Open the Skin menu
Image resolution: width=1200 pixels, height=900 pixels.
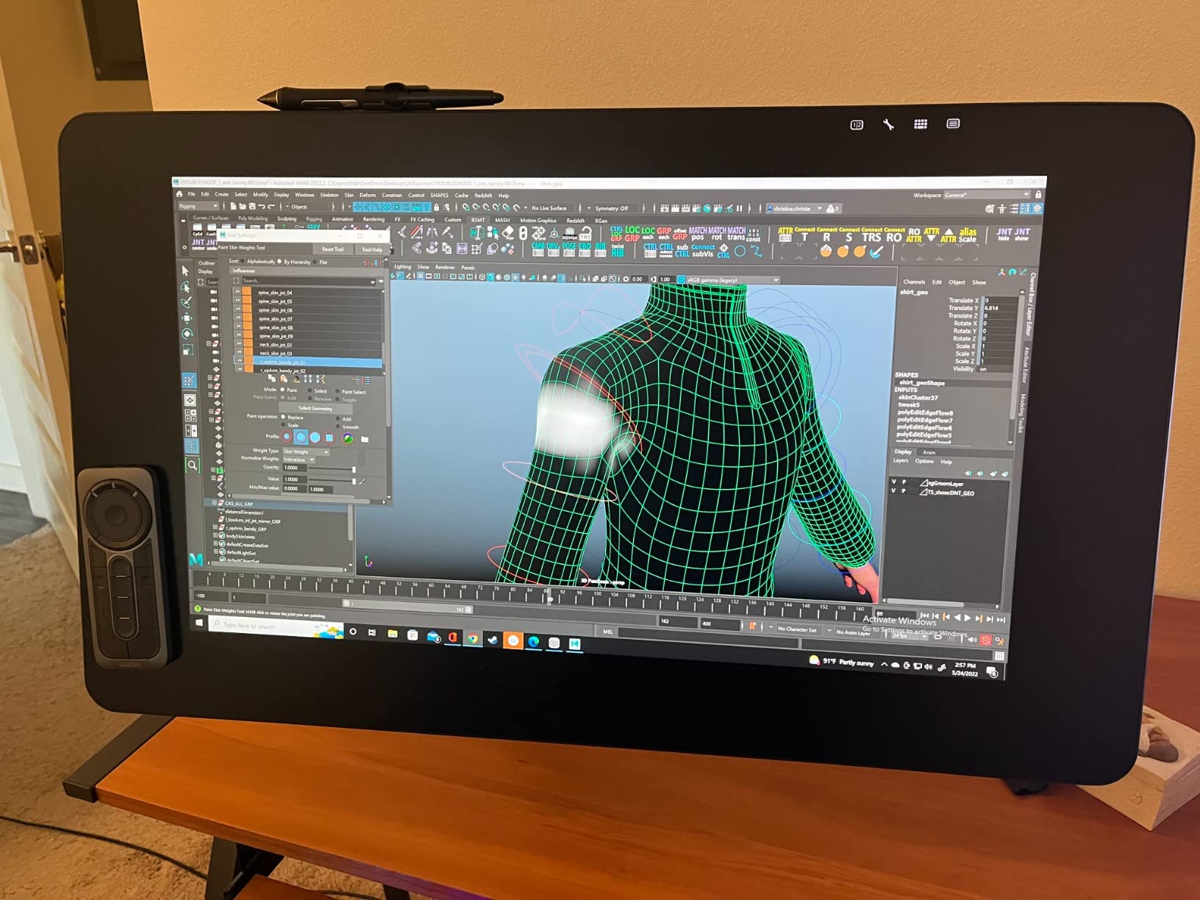coord(349,195)
